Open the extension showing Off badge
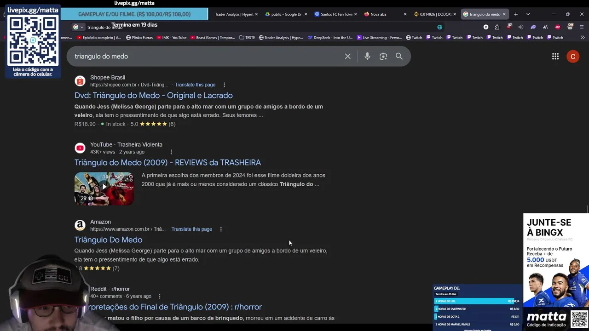 [570, 27]
